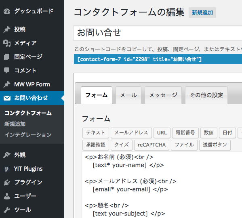Insert a reCAPTCHA tag via button
Viewport: 242px width, 218px height.
pos(152,145)
